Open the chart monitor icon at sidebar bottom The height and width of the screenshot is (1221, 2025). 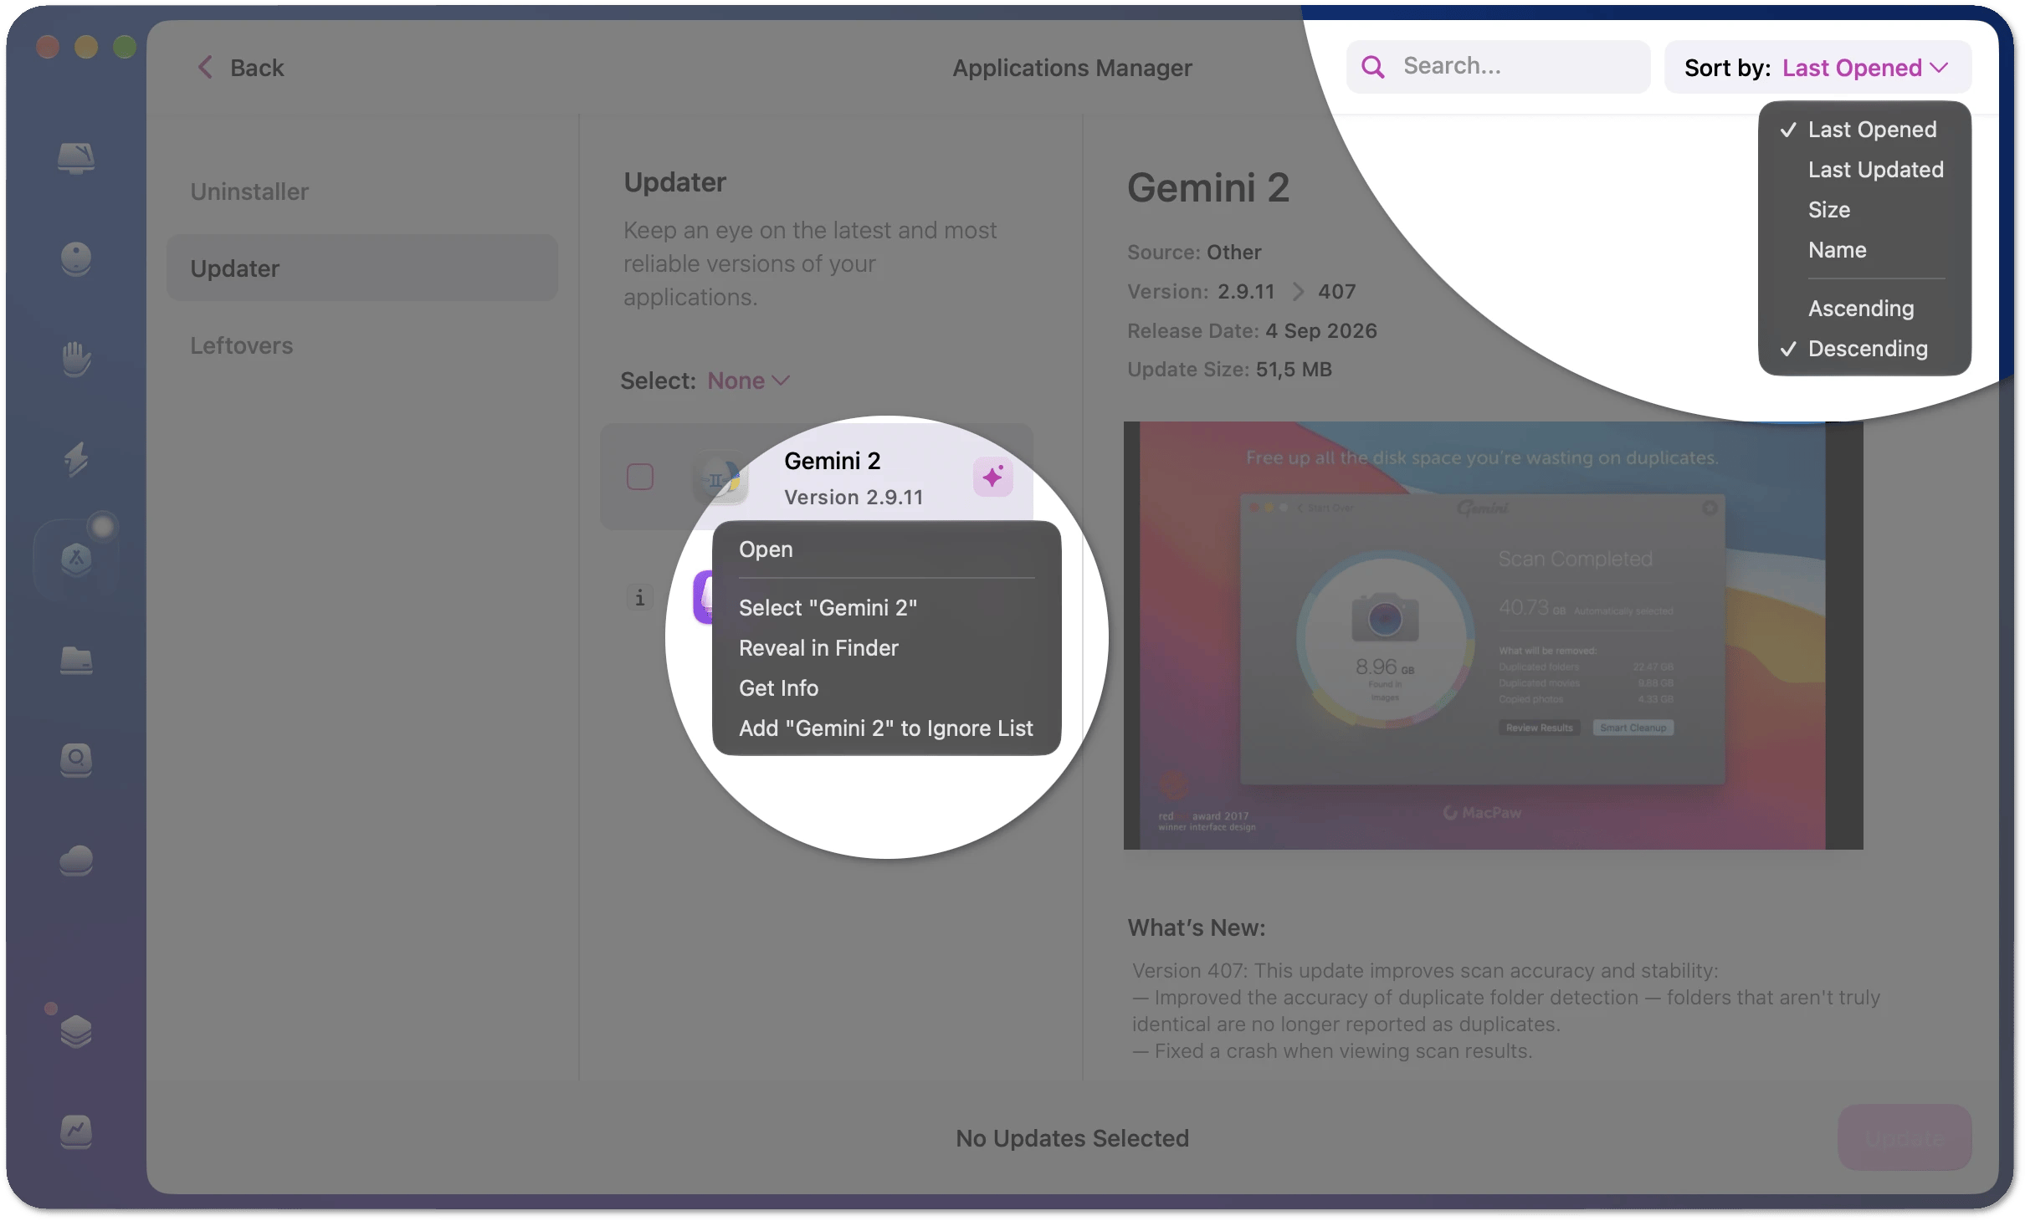[x=75, y=1132]
